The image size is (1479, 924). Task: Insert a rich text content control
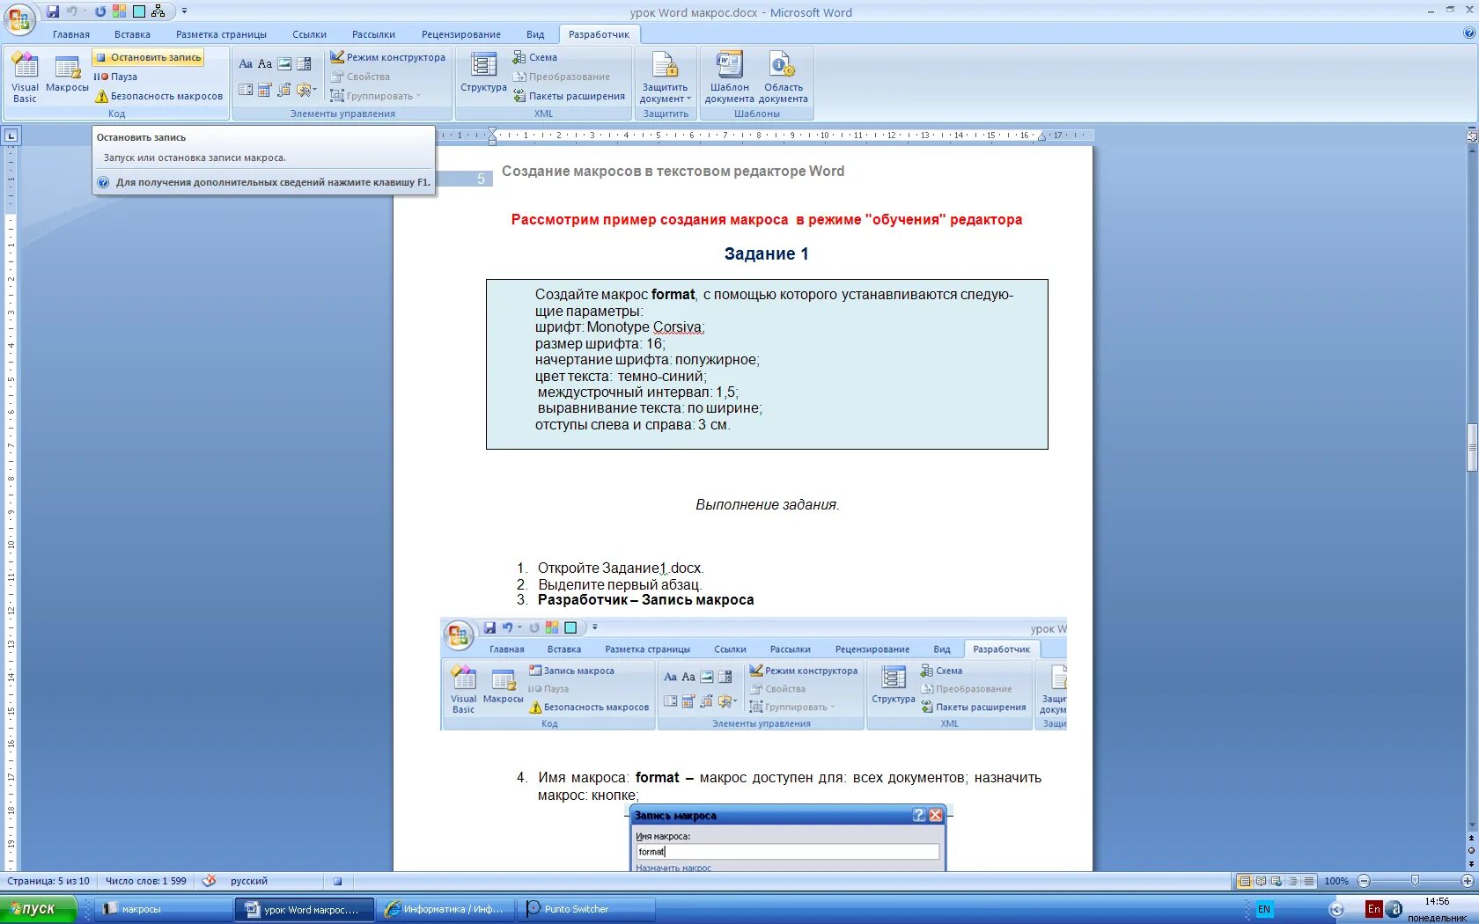click(x=246, y=63)
